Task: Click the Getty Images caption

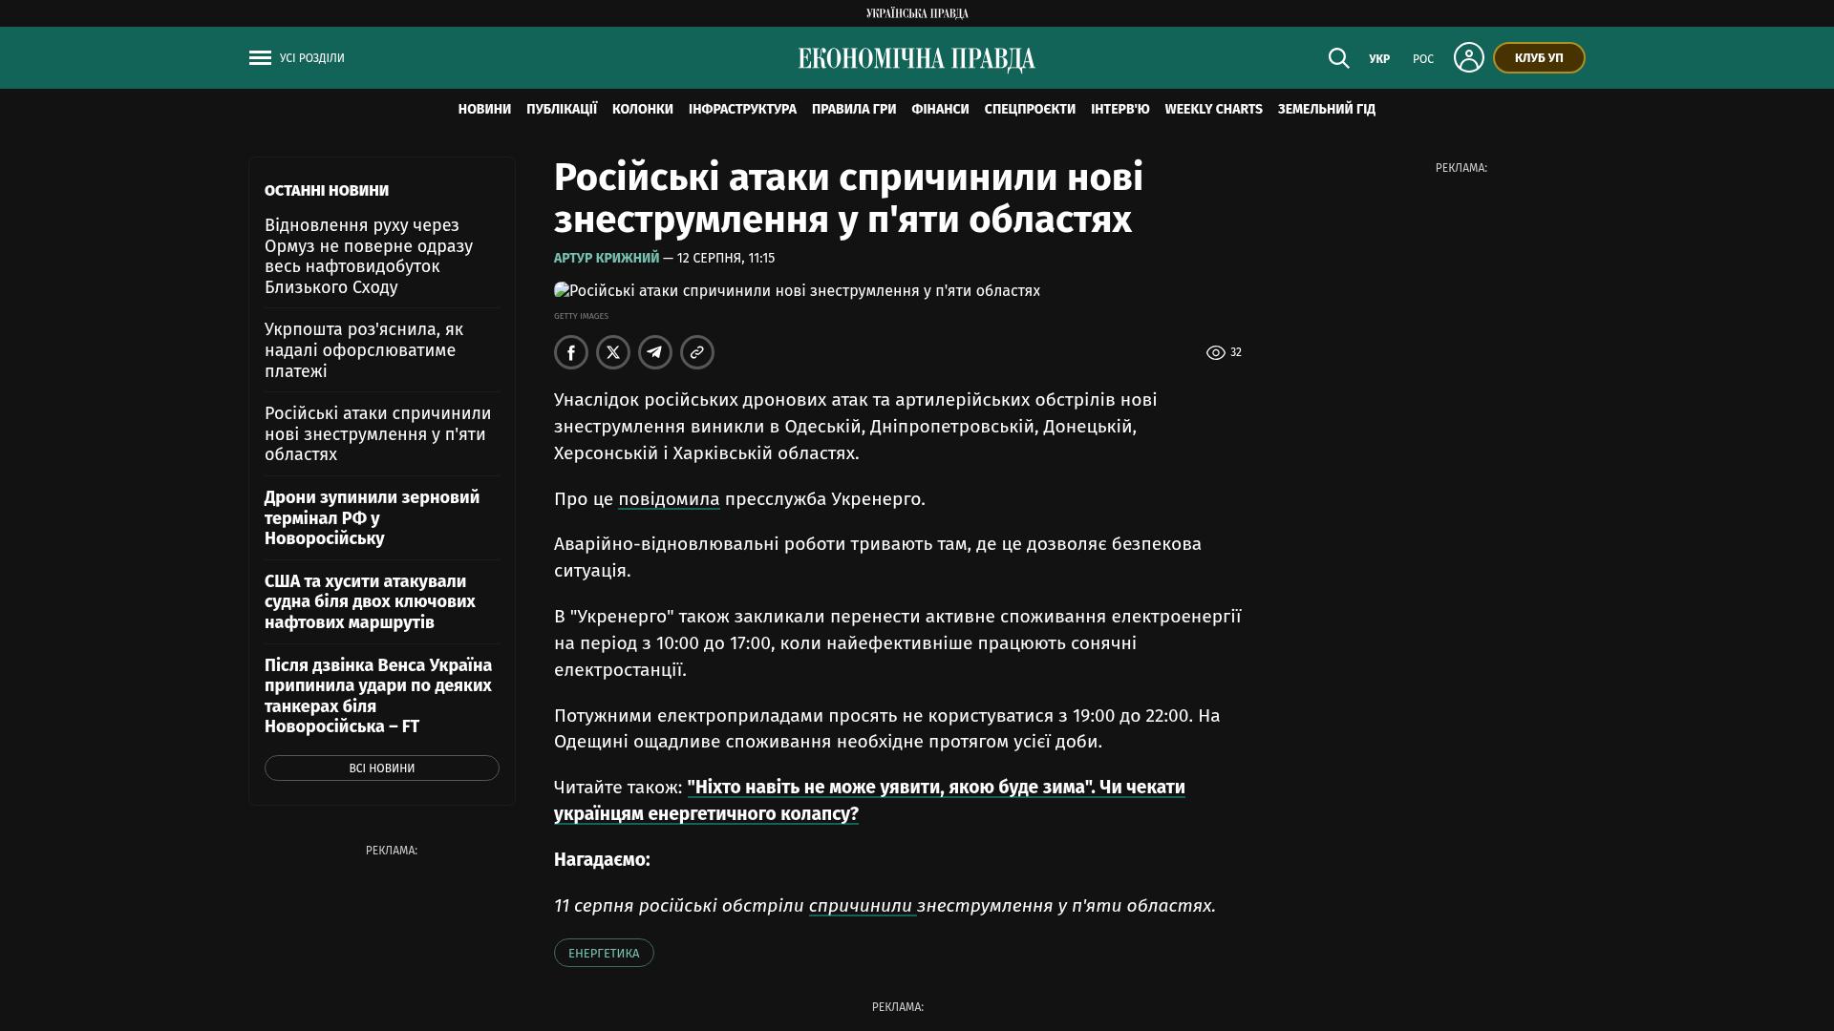Action: click(x=581, y=316)
